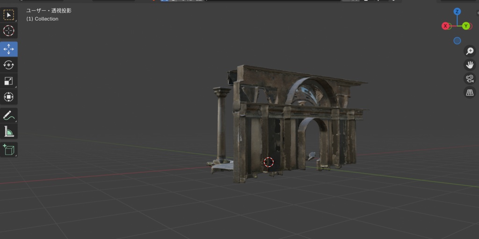Select the Select Box tool
Screen dimensions: 479x239
point(8,15)
